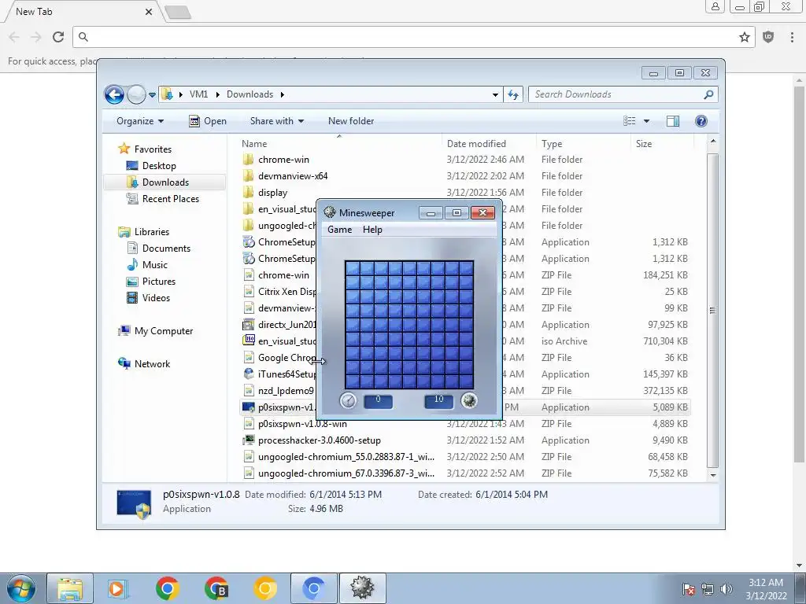Select the display folder
Screen dimensions: 806x604
tap(272, 193)
